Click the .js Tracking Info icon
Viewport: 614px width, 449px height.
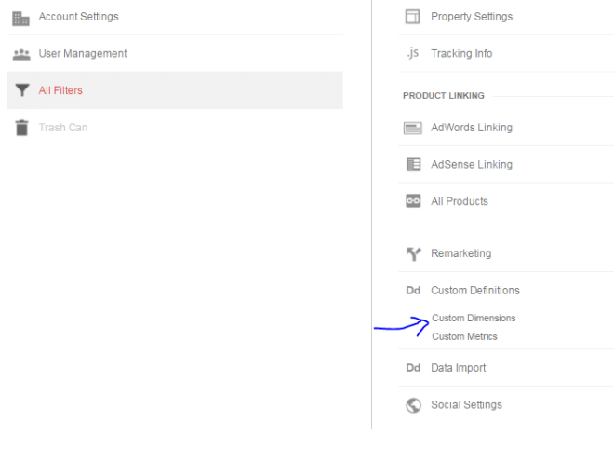tap(413, 53)
